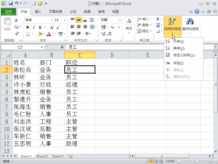
Task: Toggle Bold formatting
Action: (x=28, y=27)
